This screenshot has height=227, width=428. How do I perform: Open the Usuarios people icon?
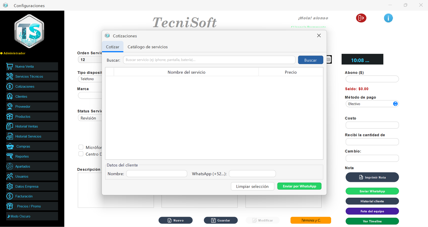point(10,176)
